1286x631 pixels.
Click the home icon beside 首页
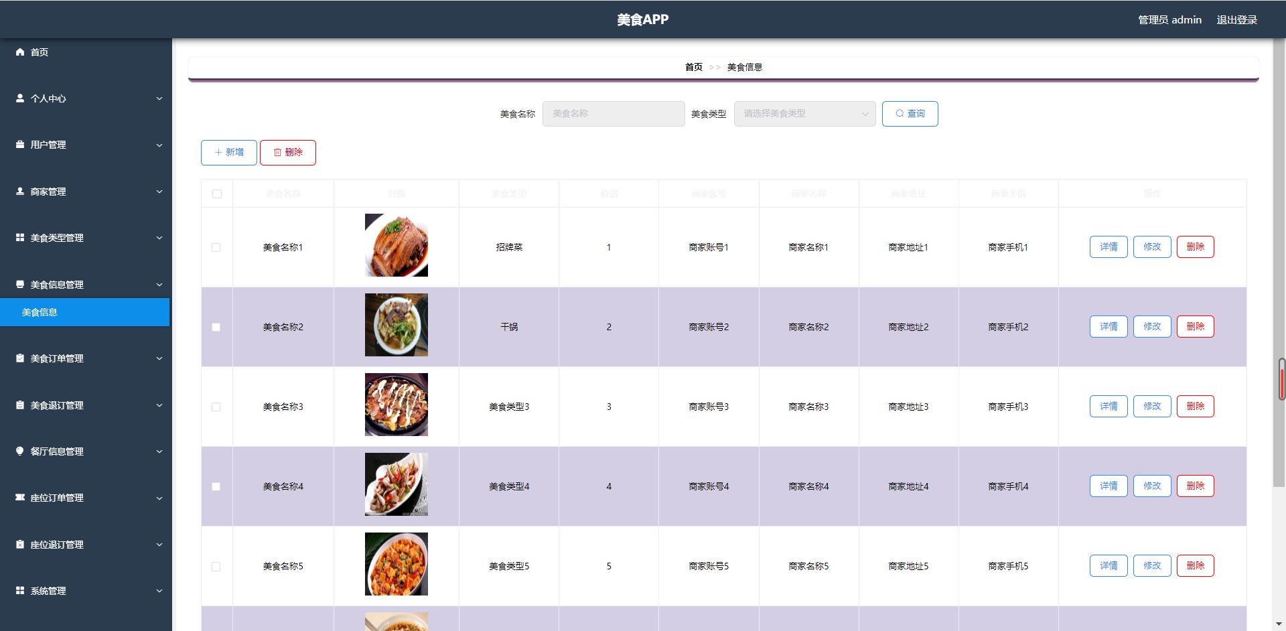pyautogui.click(x=20, y=52)
